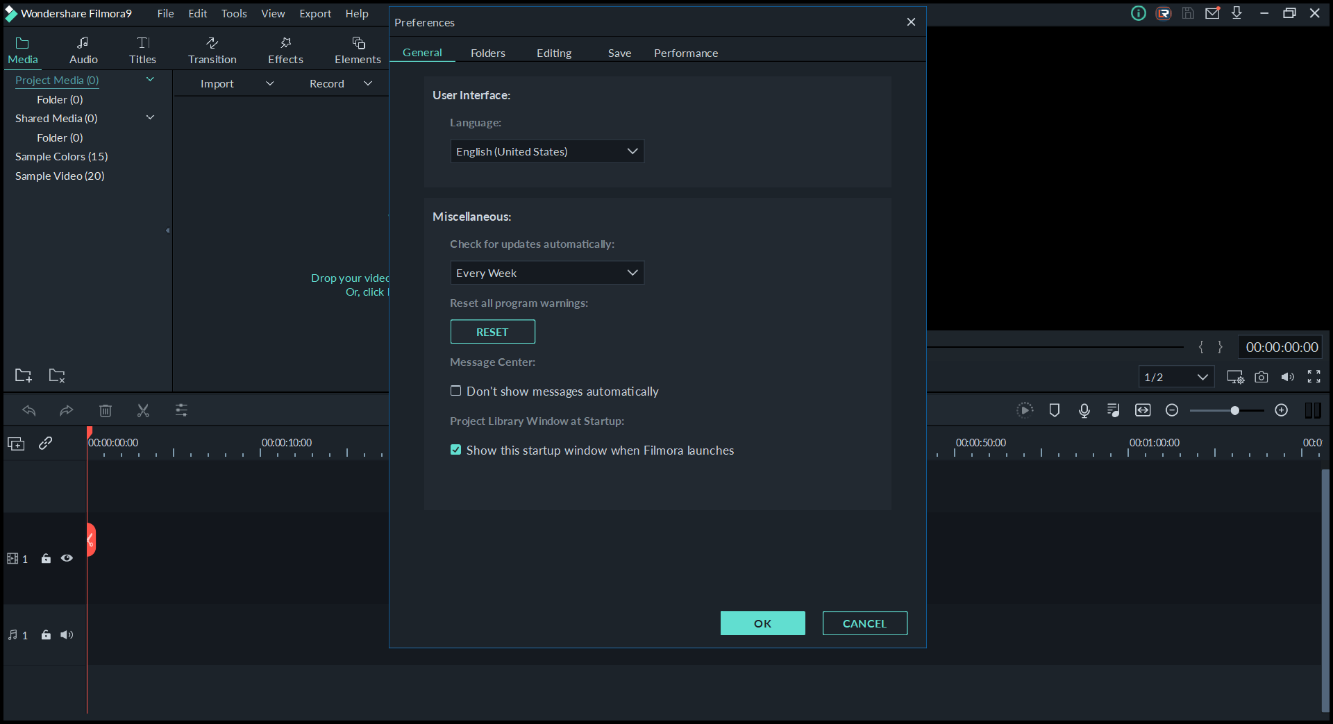Enable Don't show messages automatically
Image resolution: width=1333 pixels, height=724 pixels.
(455, 391)
